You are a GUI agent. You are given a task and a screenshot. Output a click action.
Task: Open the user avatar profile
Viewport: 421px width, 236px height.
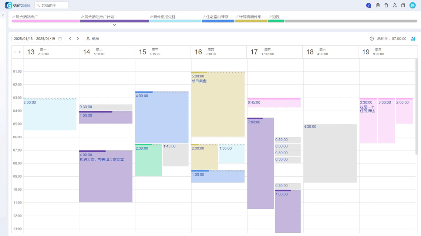[412, 5]
